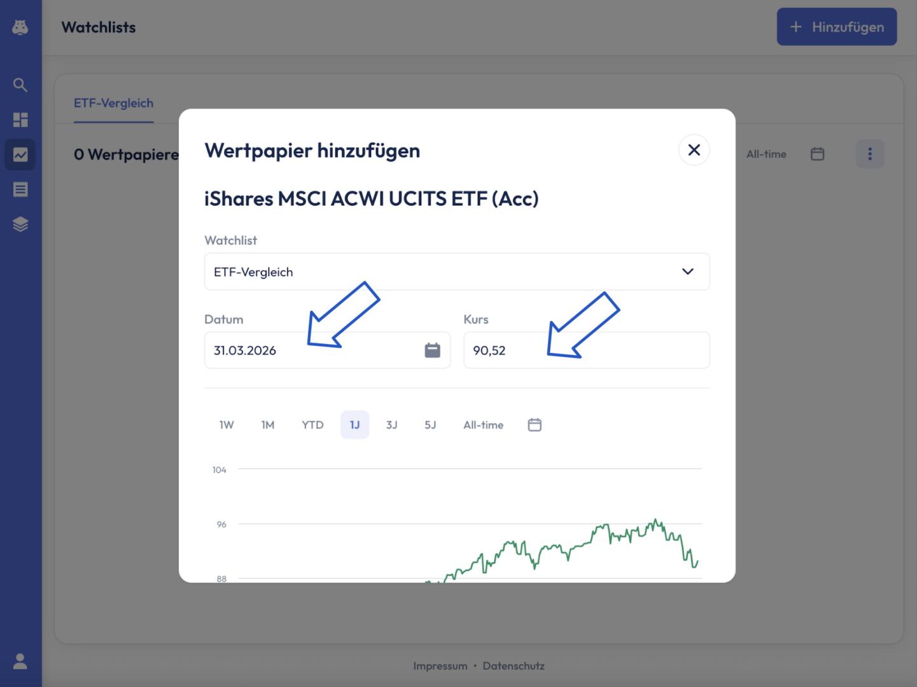Image resolution: width=917 pixels, height=687 pixels.
Task: Select the YTD chart range
Action: [312, 425]
